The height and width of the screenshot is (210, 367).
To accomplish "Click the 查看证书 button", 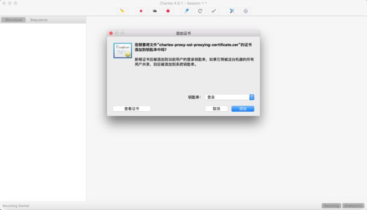I will [132, 108].
